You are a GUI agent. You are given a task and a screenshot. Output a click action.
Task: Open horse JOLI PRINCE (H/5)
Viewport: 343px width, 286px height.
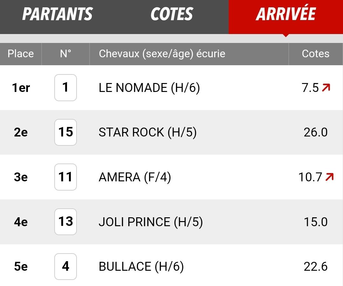coord(151,222)
